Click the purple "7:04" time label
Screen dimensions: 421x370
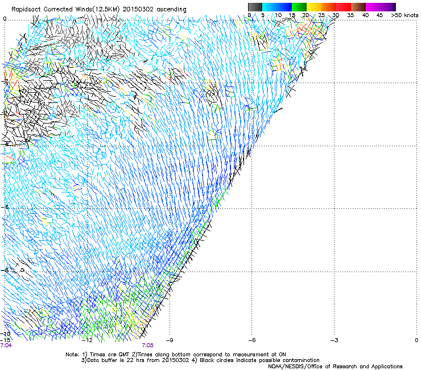tap(6, 346)
